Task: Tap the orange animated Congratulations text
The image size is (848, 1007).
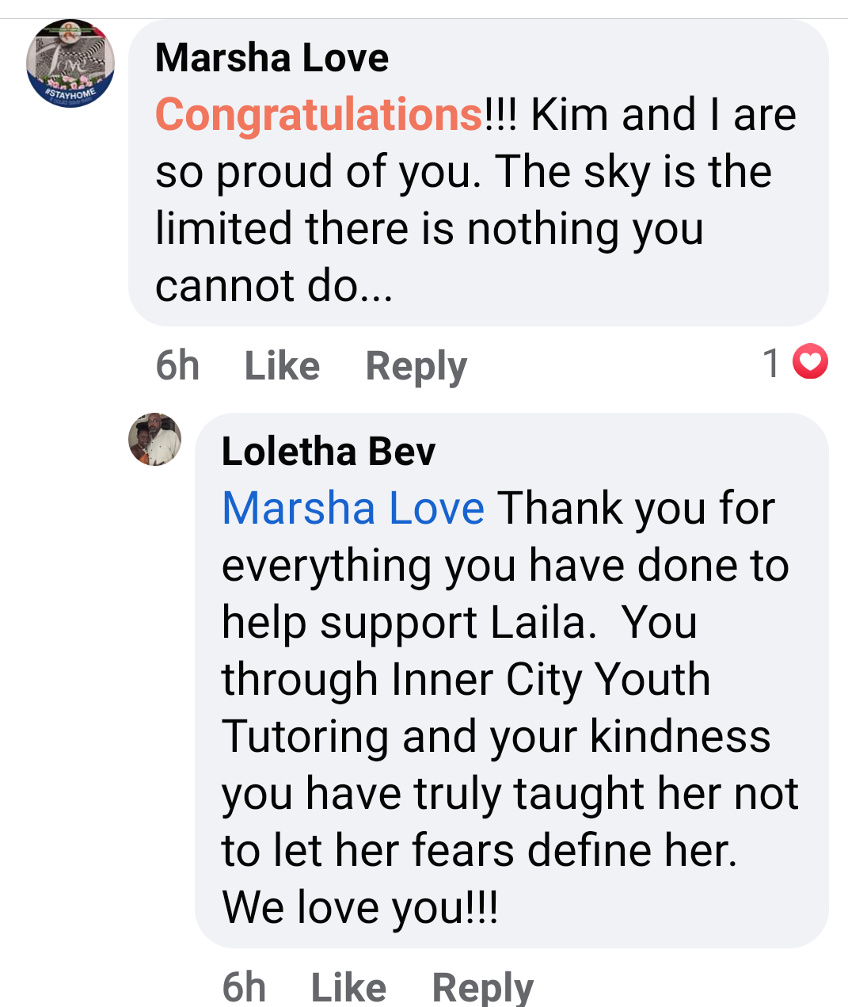Action: [318, 115]
